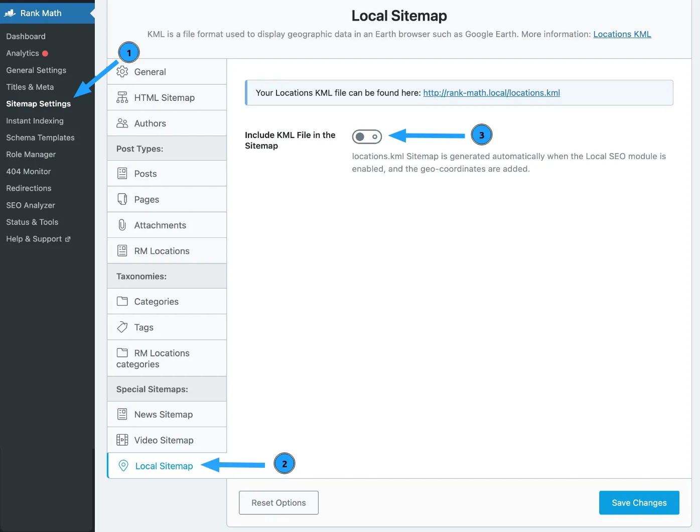This screenshot has height=532, width=700.
Task: Open the rank-math.local/locations.kml link
Action: pyautogui.click(x=491, y=93)
